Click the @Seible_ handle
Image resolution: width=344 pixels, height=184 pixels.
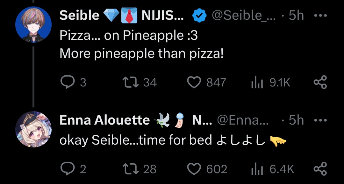(x=244, y=16)
